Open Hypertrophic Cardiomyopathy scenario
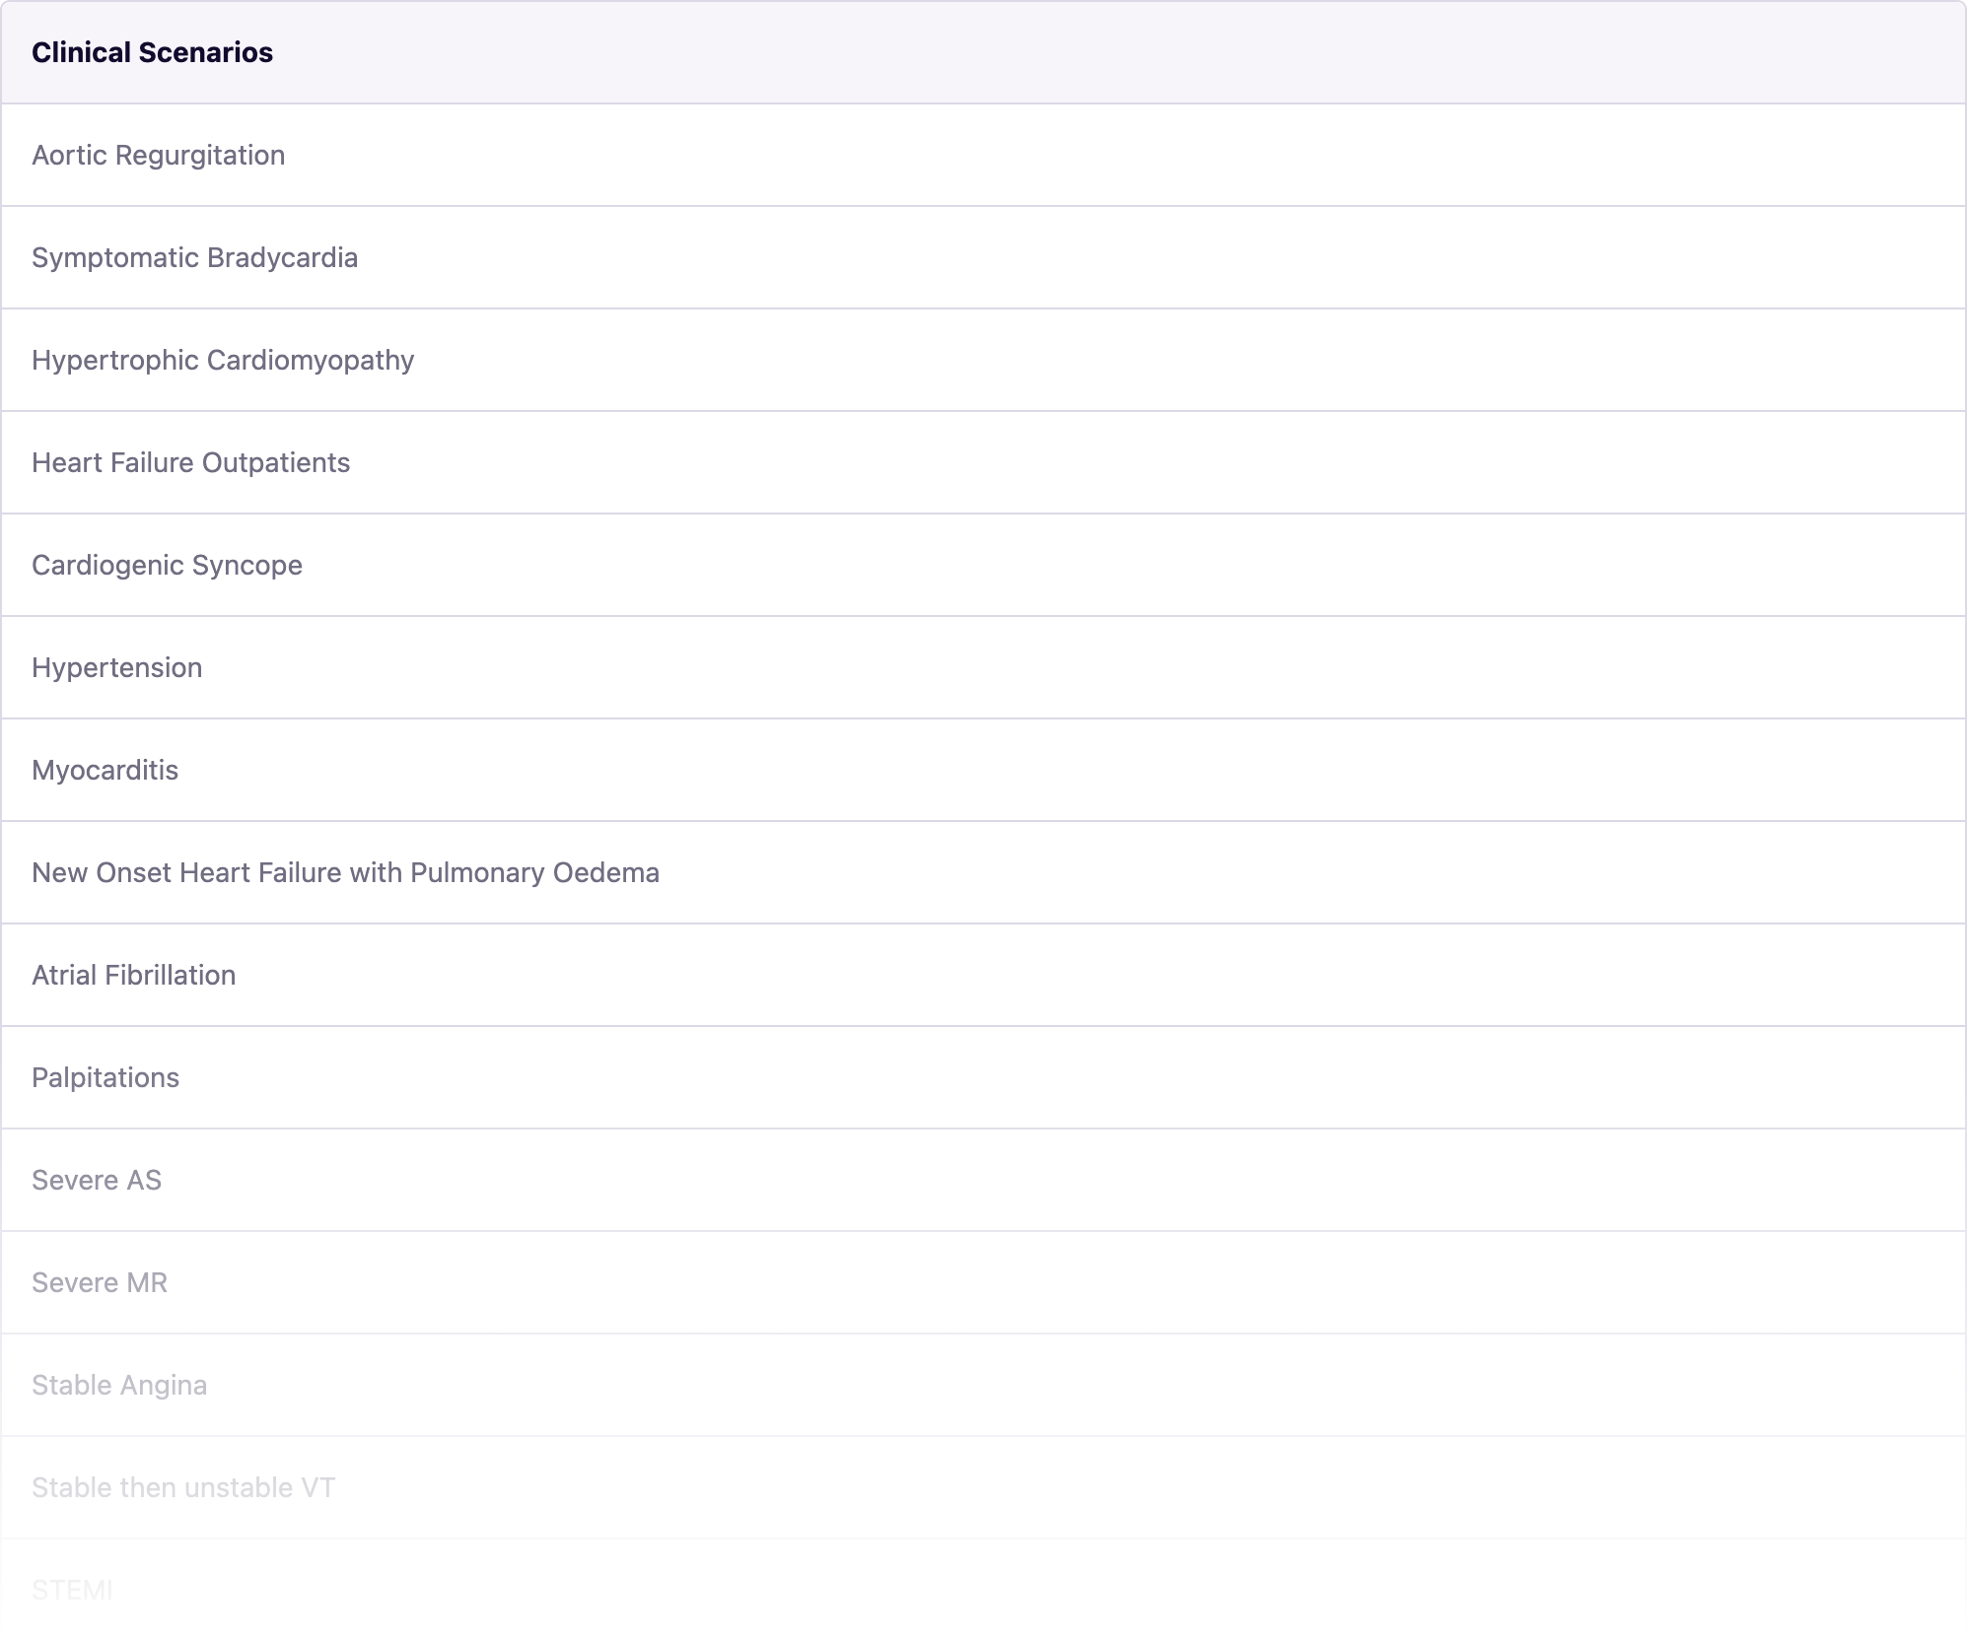The width and height of the screenshot is (1967, 1642). pos(223,361)
